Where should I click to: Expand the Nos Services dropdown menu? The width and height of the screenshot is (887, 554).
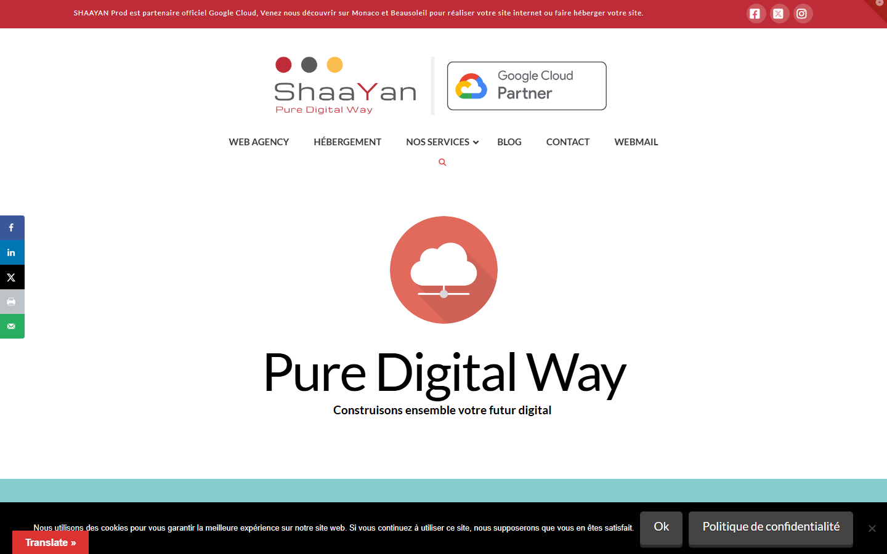click(442, 142)
